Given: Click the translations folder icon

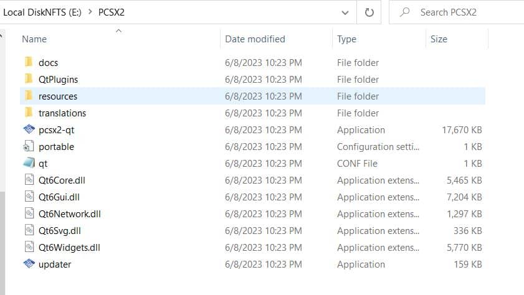Looking at the screenshot, I should click(x=29, y=112).
